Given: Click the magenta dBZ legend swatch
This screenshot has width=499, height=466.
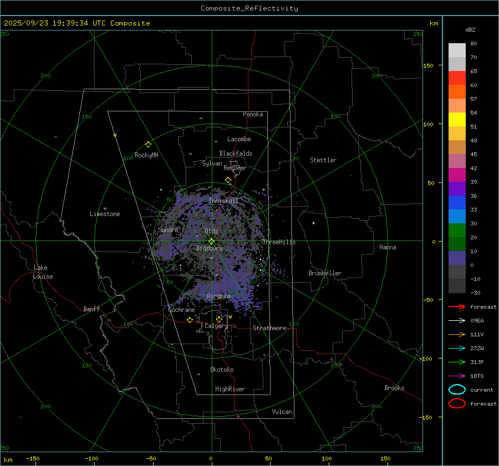Looking at the screenshot, I should click(x=457, y=175).
